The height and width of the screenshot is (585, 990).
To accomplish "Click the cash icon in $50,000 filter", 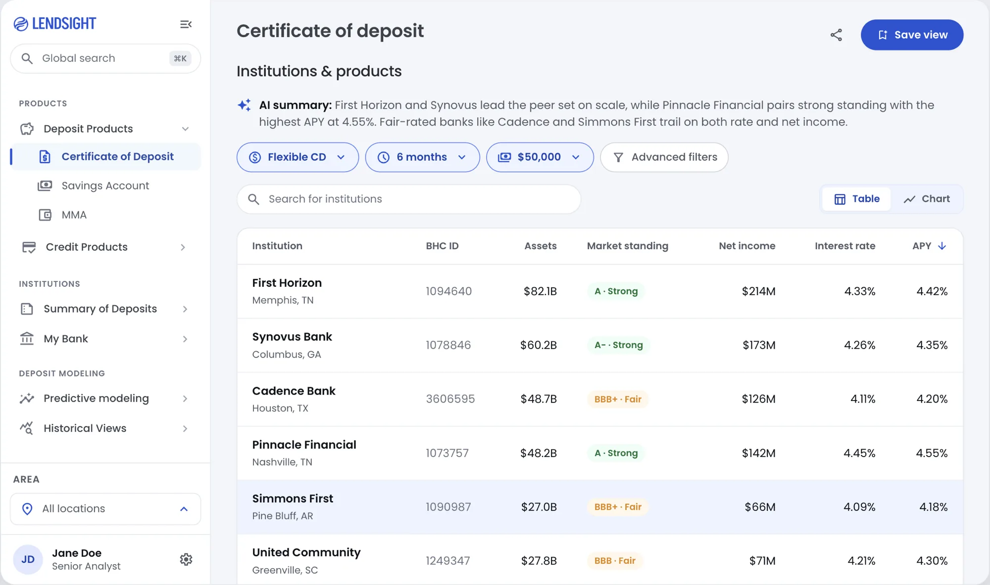I will click(504, 157).
